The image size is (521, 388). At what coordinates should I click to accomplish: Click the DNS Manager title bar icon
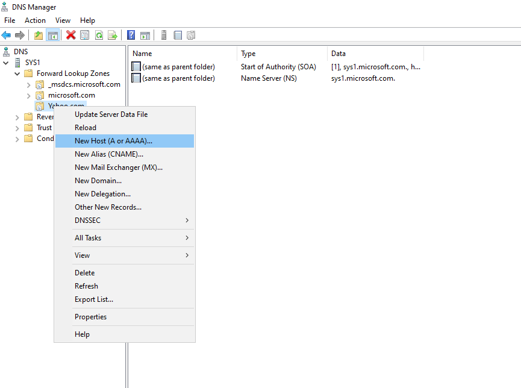click(5, 7)
